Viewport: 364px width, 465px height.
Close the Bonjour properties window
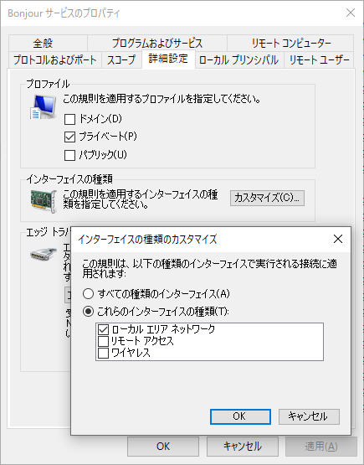click(x=351, y=13)
